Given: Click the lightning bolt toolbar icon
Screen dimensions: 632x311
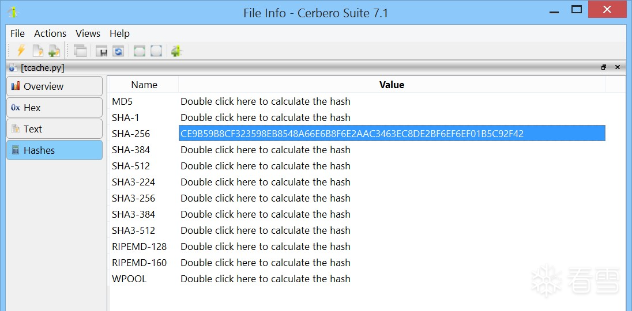Looking at the screenshot, I should (21, 51).
